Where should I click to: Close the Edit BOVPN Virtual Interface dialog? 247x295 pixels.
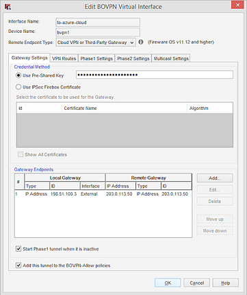click(x=237, y=5)
